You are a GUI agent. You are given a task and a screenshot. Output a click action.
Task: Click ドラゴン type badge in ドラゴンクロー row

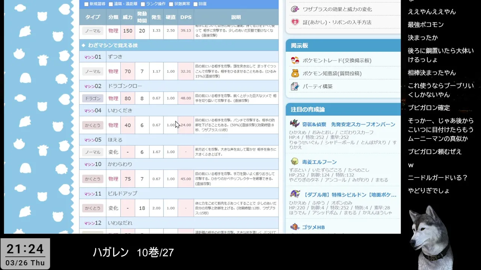[92, 98]
